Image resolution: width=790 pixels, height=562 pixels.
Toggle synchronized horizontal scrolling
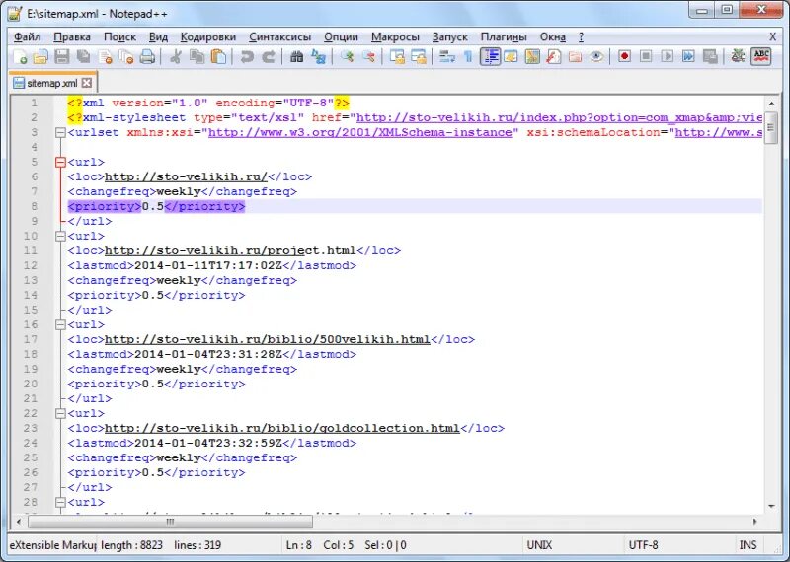418,56
